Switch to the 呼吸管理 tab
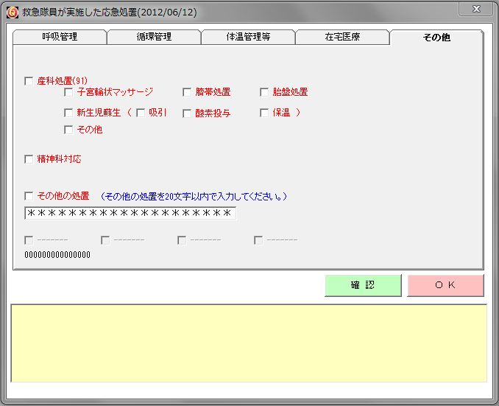 coord(60,37)
